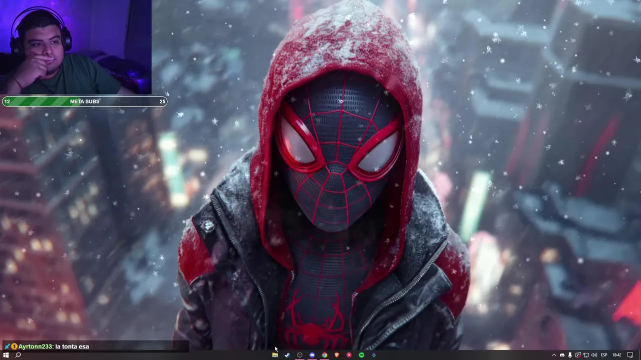Open the red play-button app in taskbar

tap(349, 355)
